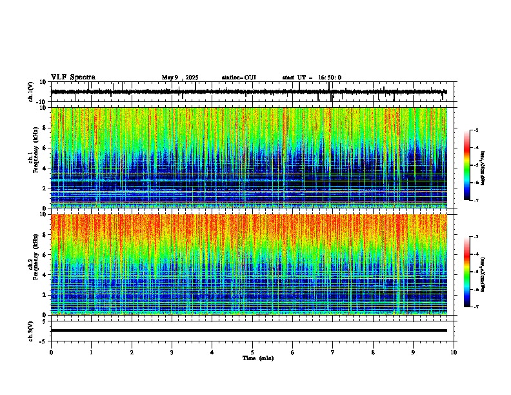Click the "9" tick on time axis

pyautogui.click(x=413, y=352)
